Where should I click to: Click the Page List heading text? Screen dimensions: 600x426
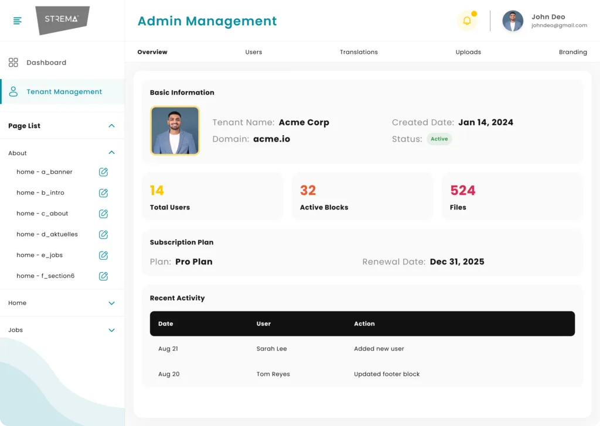(x=24, y=126)
